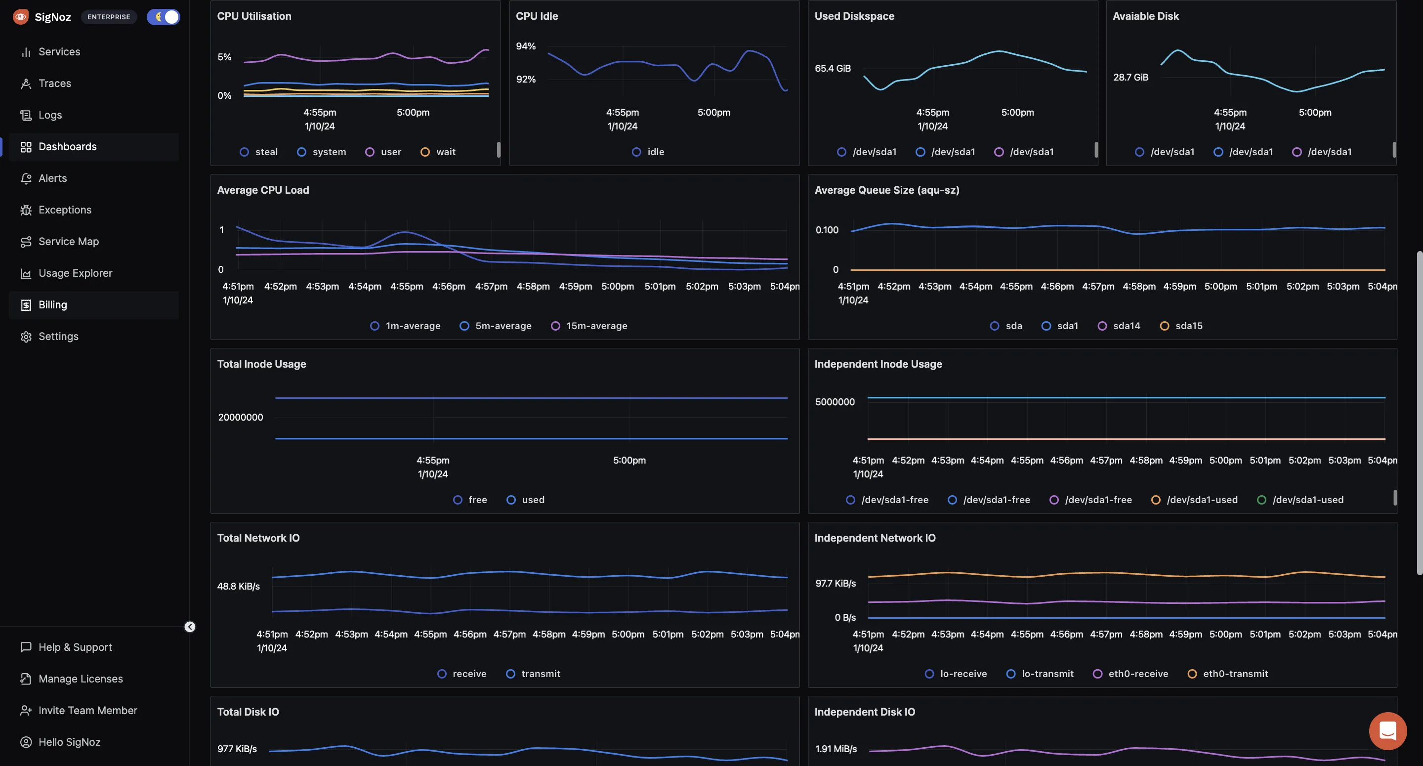Screen dimensions: 1423x766
Task: Collapse the sidebar with the chevron button
Action: pos(189,627)
